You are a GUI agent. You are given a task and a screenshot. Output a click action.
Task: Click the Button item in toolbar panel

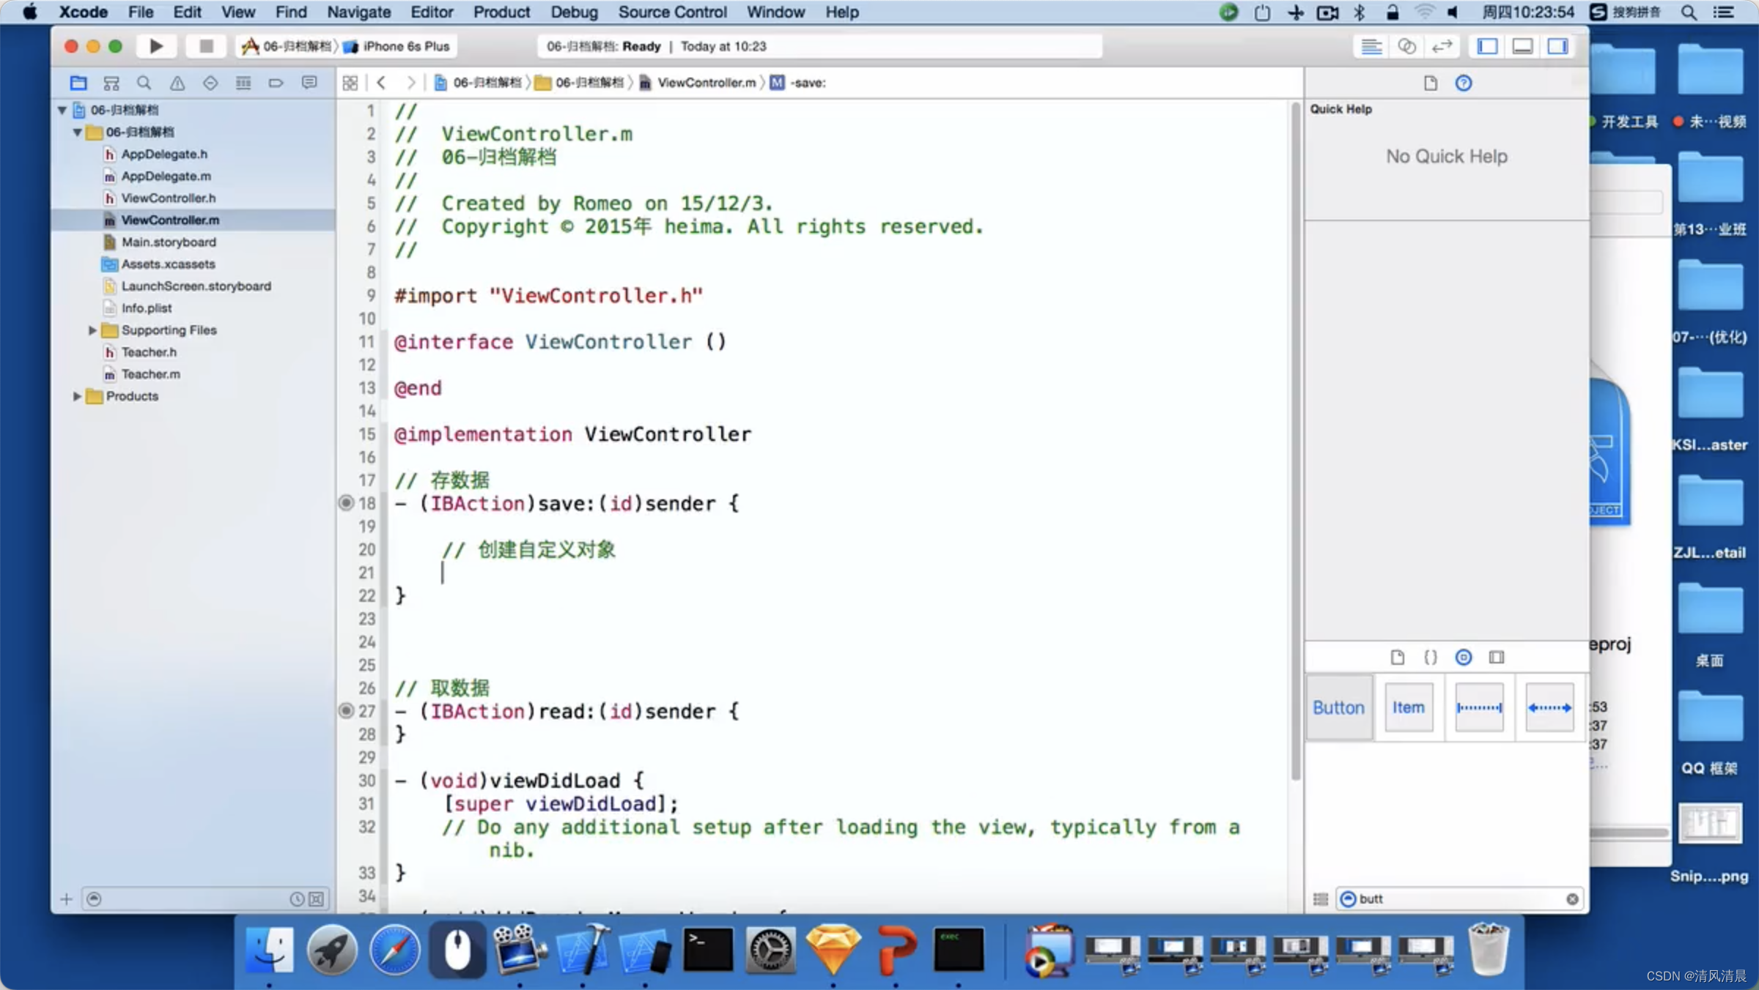(x=1338, y=707)
